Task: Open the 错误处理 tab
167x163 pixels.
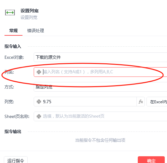Action: tap(36, 31)
